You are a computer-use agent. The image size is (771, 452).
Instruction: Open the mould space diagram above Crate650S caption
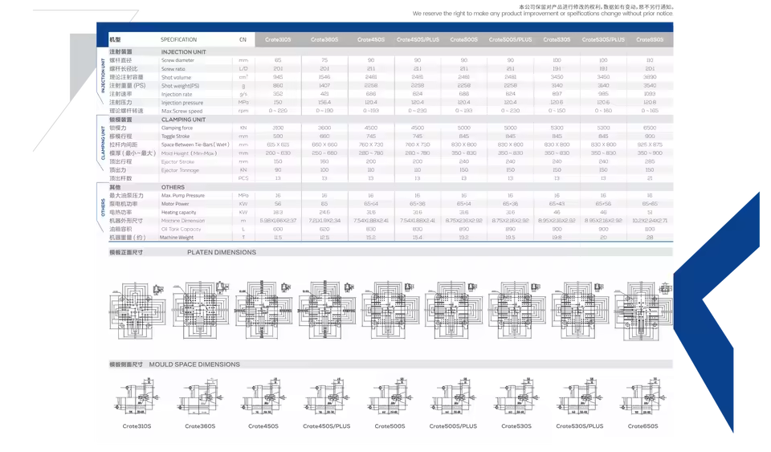tap(642, 396)
